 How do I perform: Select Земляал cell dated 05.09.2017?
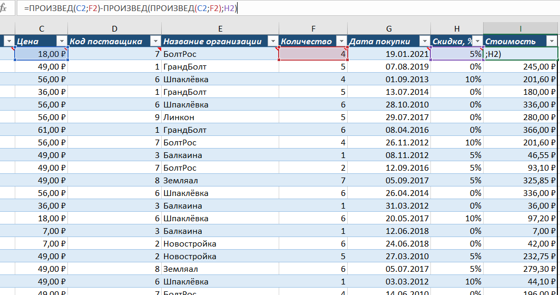(x=220, y=180)
